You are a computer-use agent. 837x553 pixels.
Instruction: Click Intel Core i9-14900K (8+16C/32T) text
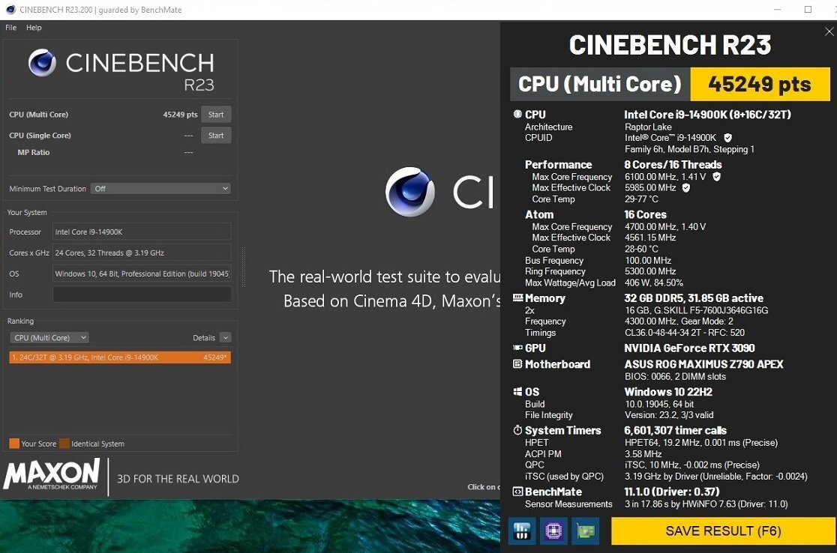[708, 115]
